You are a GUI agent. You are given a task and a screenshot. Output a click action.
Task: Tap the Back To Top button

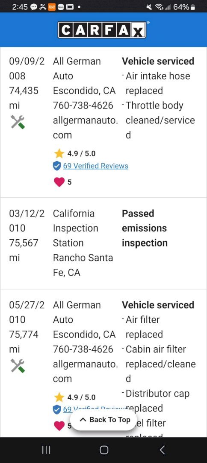104,420
